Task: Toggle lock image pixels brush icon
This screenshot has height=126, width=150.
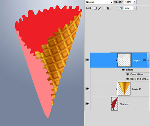Action: coord(100,8)
